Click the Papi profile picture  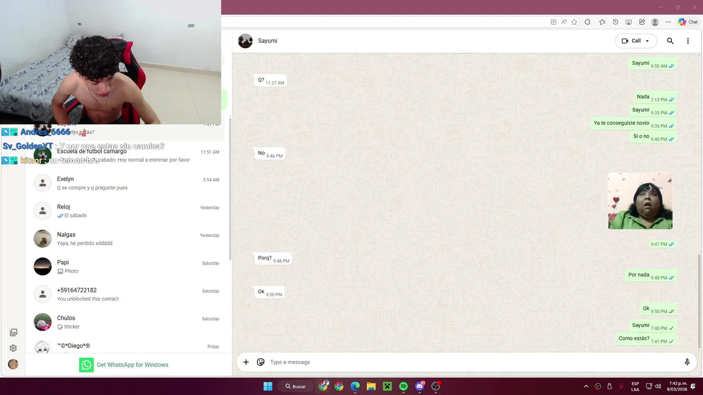43,267
